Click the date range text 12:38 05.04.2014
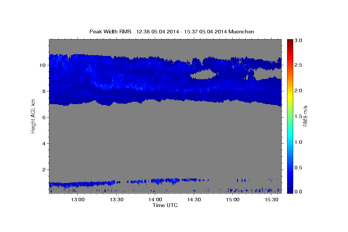 157,31
